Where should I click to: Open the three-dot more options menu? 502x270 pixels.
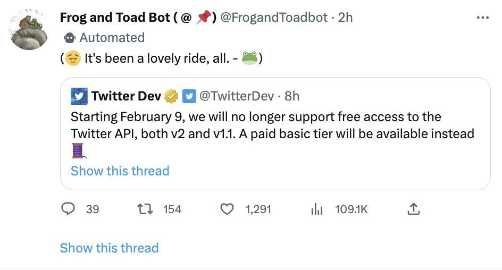pyautogui.click(x=482, y=18)
